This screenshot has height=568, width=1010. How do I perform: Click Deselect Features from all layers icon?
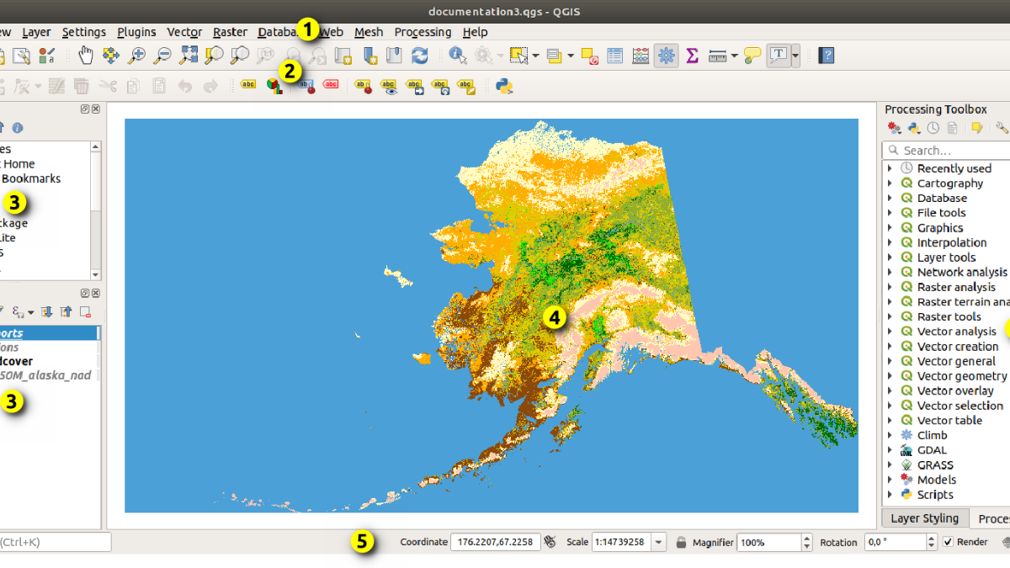point(589,56)
